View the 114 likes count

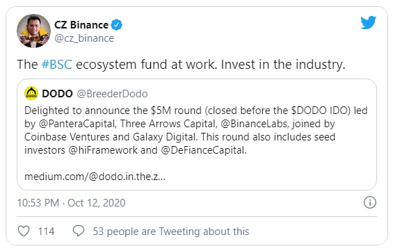(46, 232)
